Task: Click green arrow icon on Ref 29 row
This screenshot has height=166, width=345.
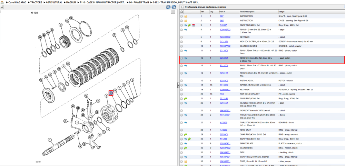Action: 186,134
